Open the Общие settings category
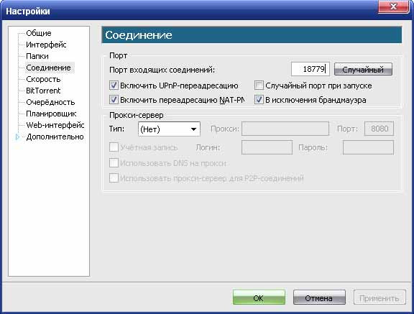This screenshot has height=314, width=414. [x=39, y=33]
